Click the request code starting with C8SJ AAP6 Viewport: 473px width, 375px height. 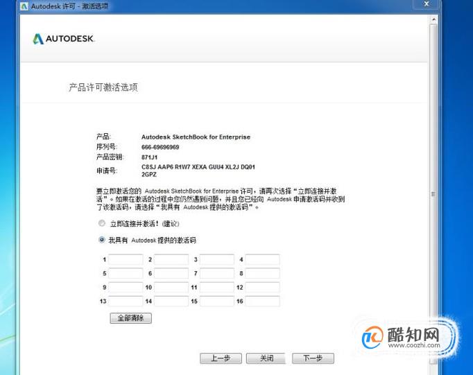click(x=198, y=171)
